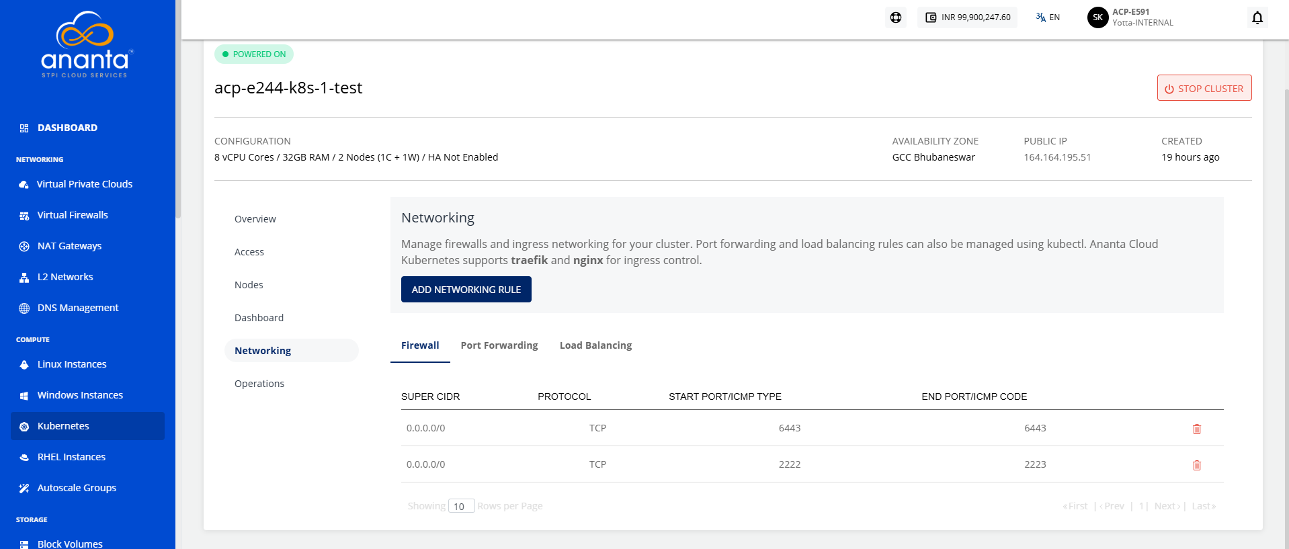
Task: Open Autoscale Groups page
Action: click(x=77, y=488)
